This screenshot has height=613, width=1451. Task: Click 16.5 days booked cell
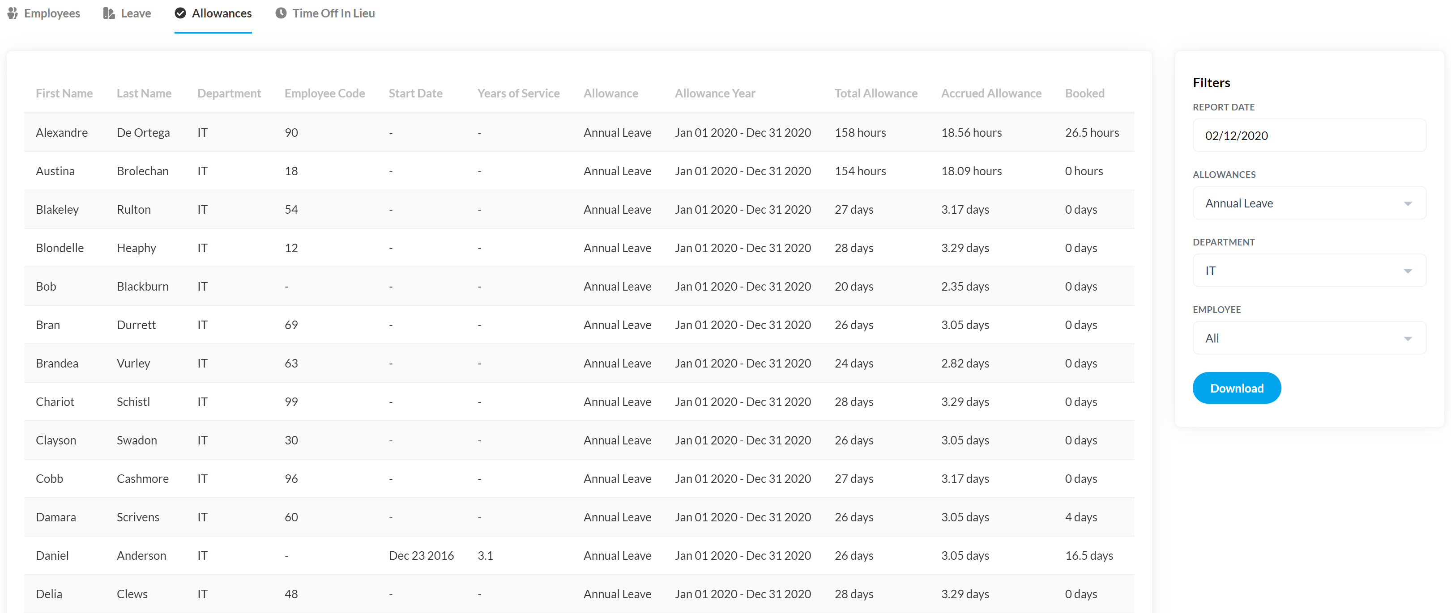click(1089, 556)
